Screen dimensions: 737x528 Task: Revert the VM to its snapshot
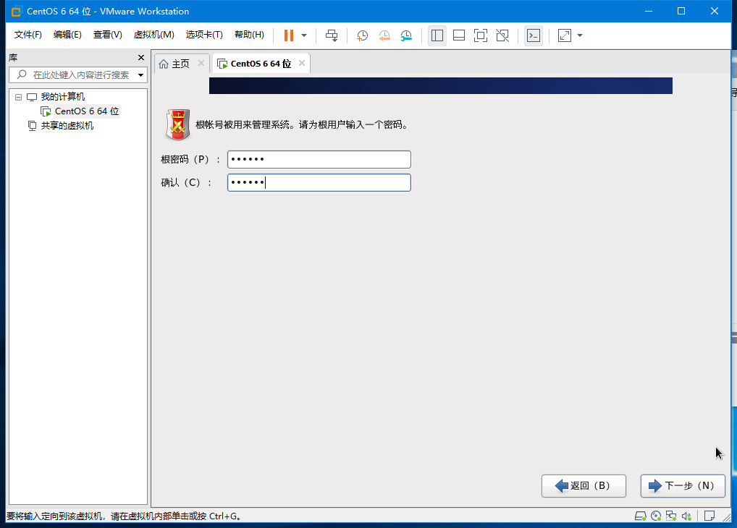pos(383,35)
